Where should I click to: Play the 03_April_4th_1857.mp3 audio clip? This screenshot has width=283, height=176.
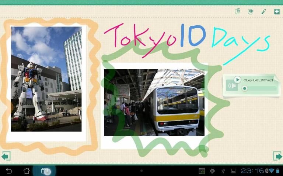(x=238, y=80)
